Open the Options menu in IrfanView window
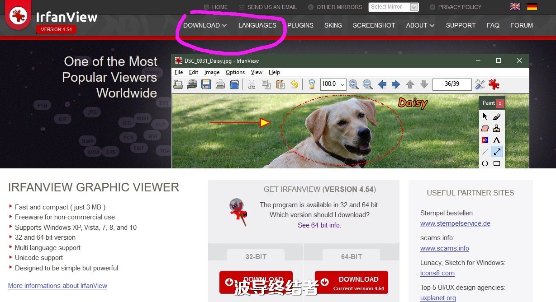Viewport: 556px width, 302px height. coord(235,72)
